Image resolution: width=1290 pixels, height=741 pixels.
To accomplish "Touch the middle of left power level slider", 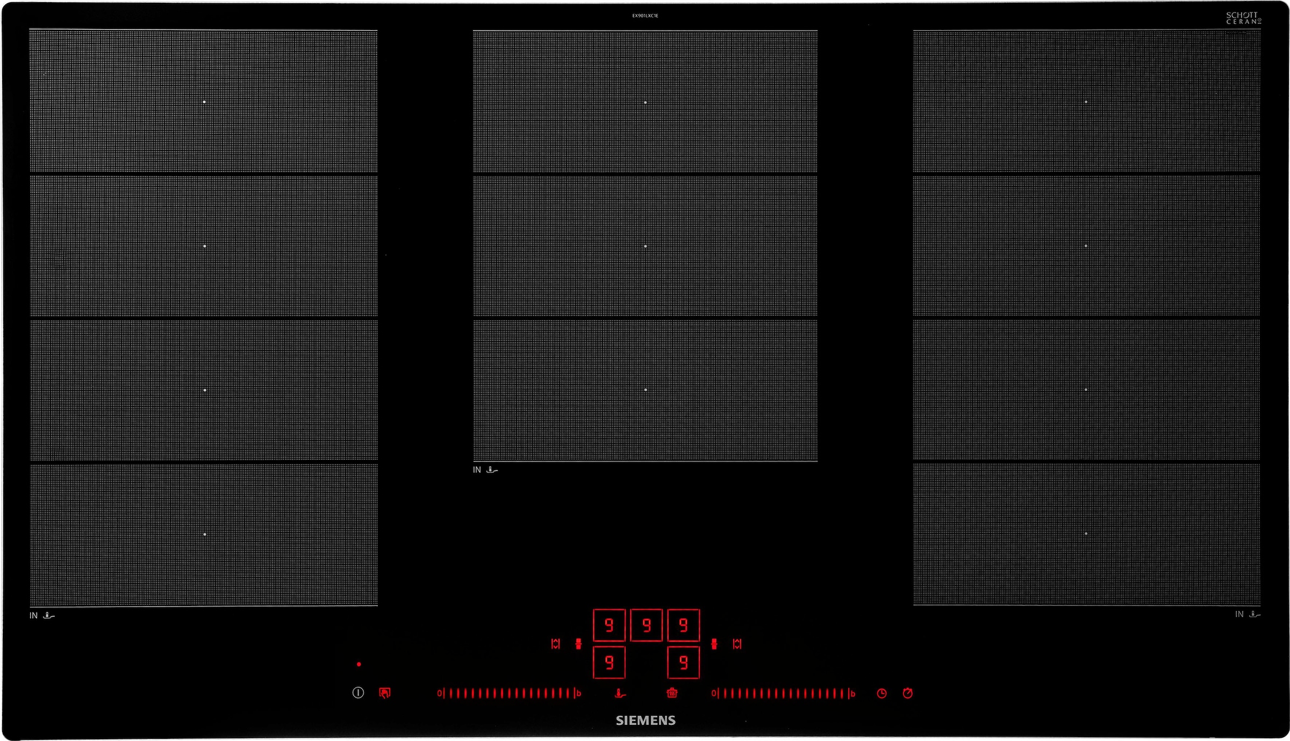I will click(x=509, y=693).
